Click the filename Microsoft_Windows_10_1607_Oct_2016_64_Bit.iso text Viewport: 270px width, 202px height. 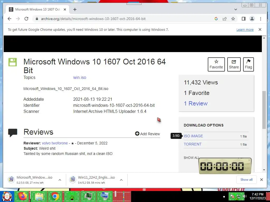tap(66, 89)
